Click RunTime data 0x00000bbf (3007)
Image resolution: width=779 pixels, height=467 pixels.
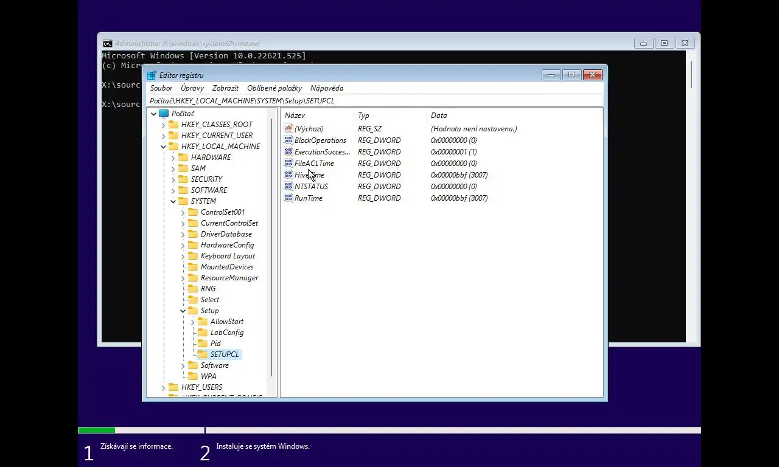(x=459, y=198)
